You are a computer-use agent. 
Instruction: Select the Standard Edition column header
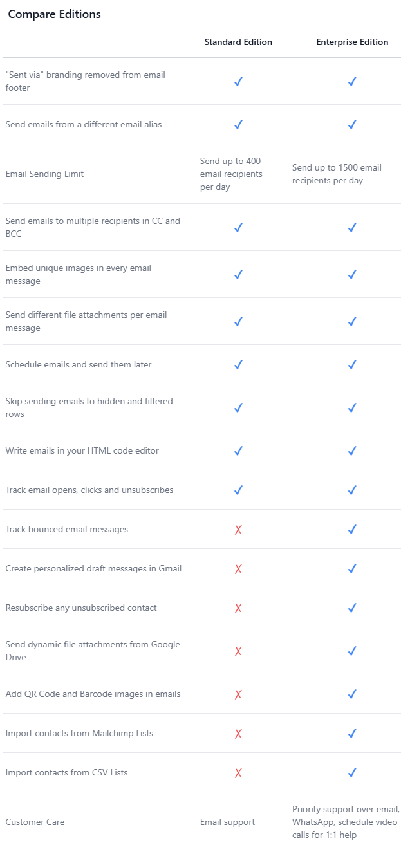(x=238, y=42)
